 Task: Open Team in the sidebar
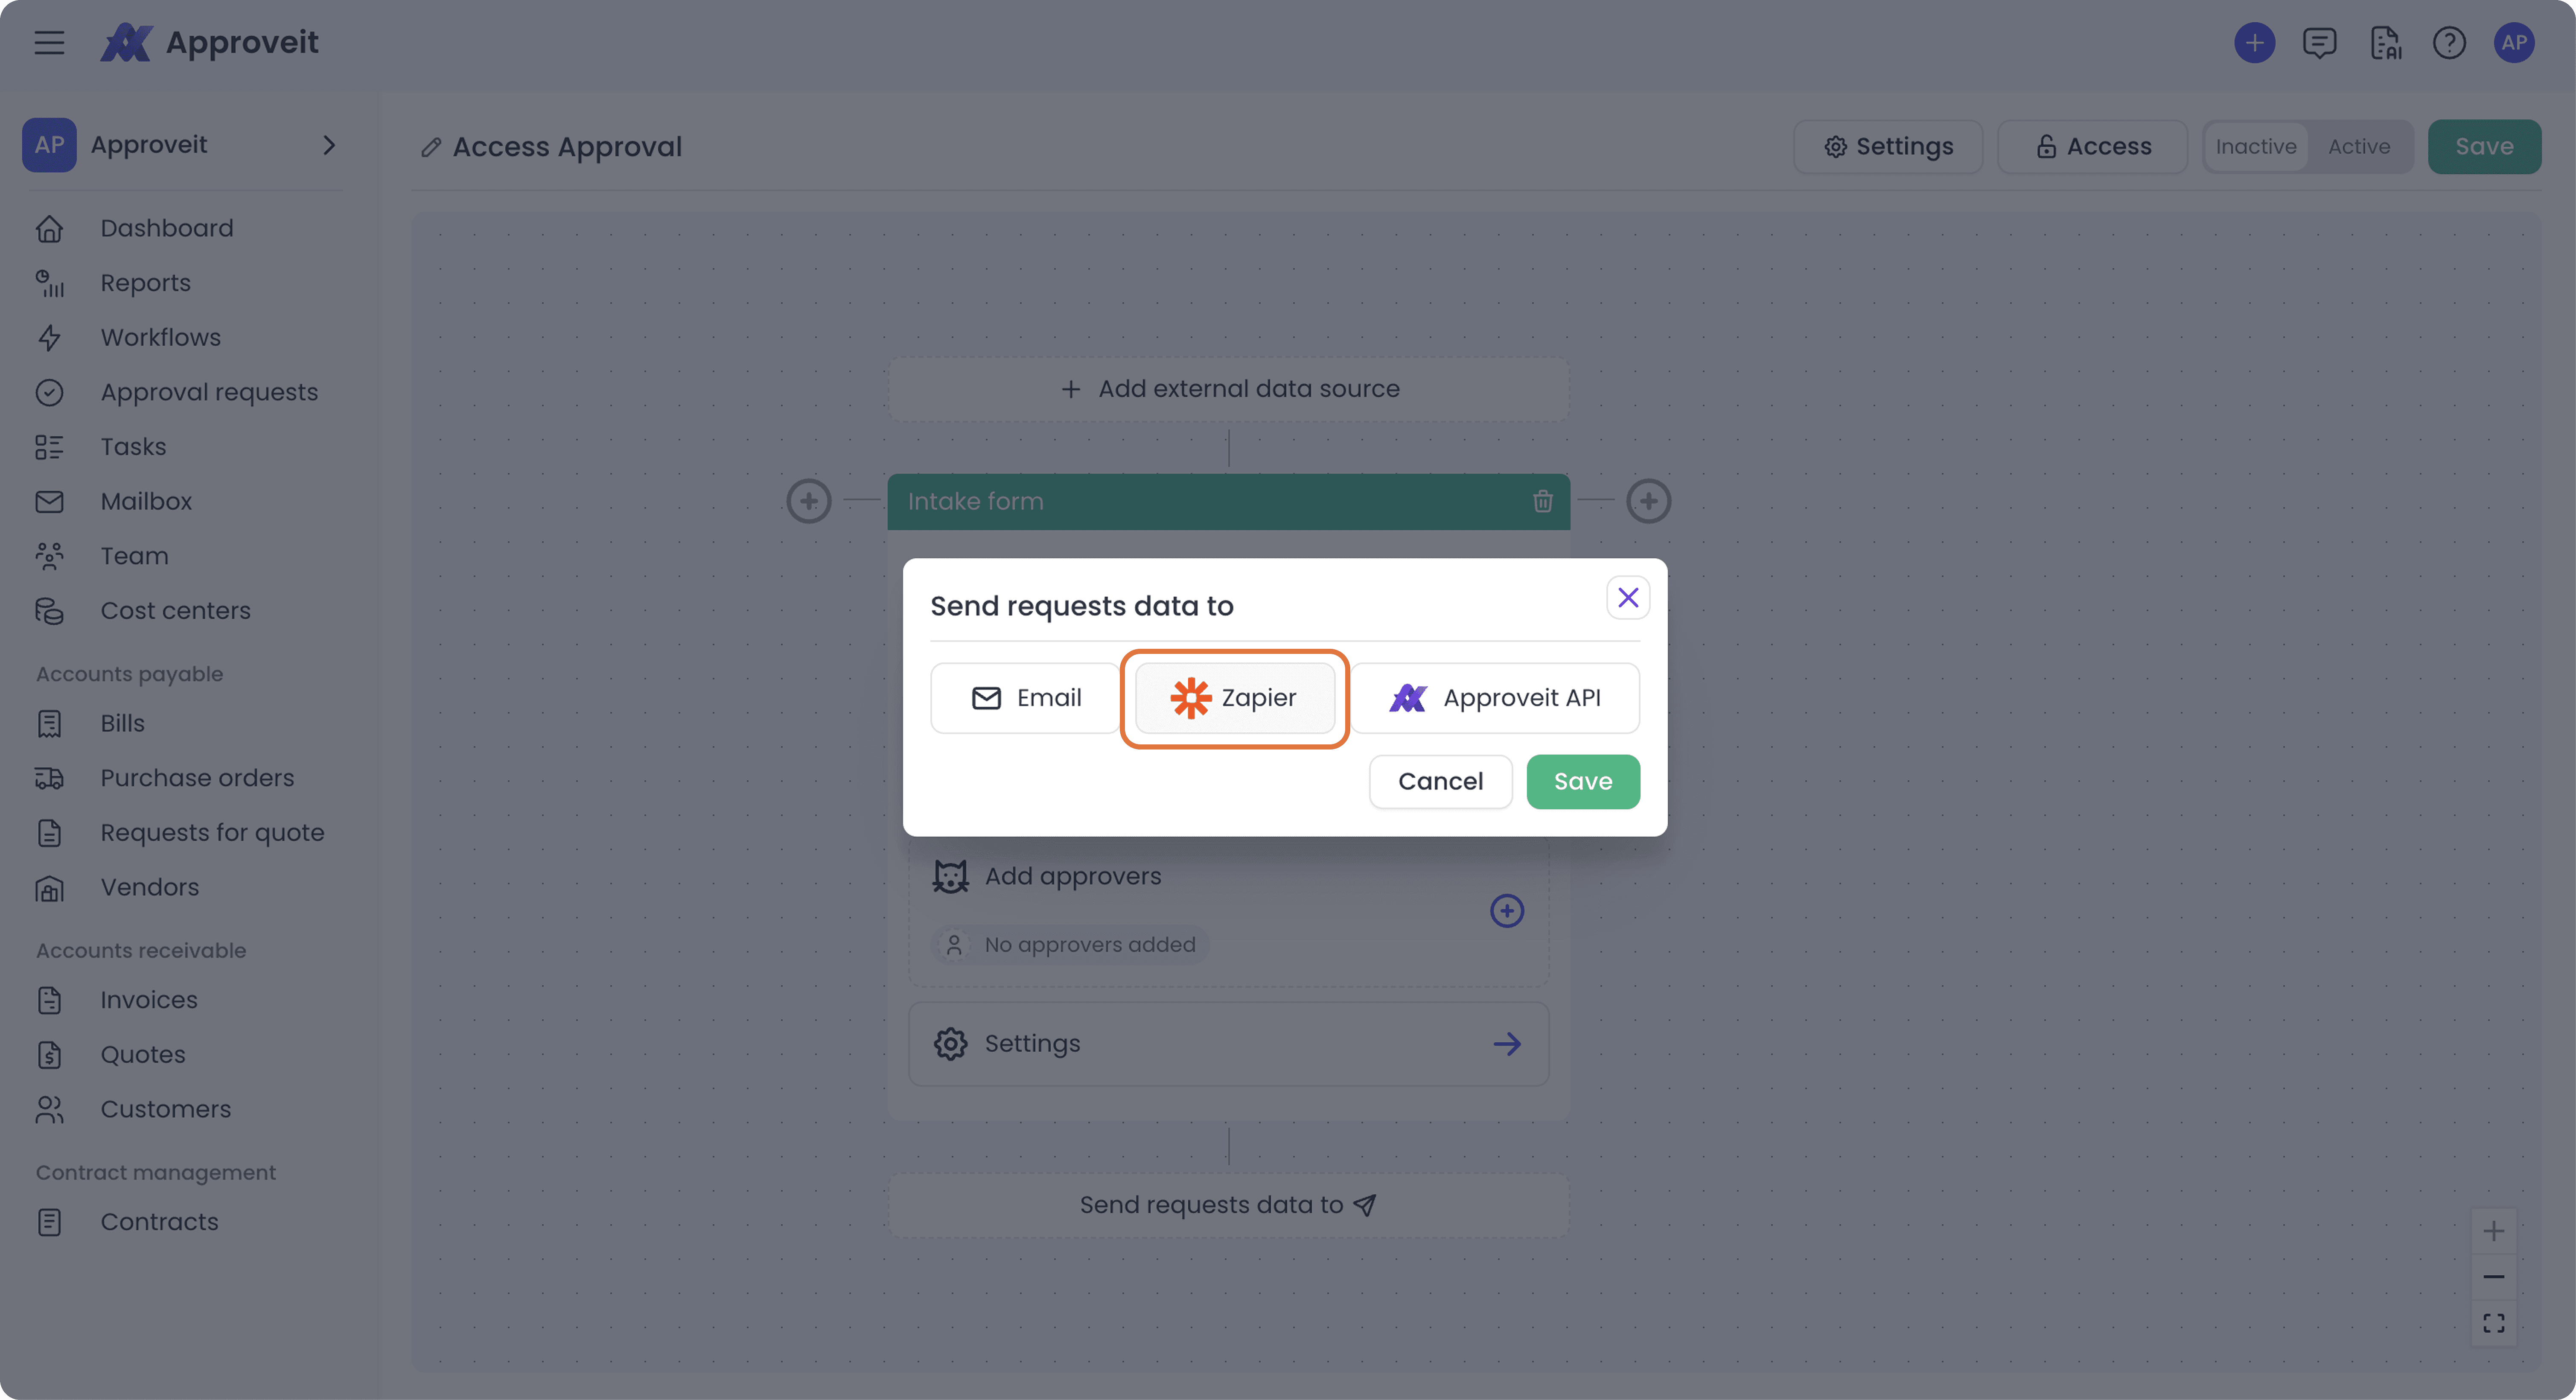click(134, 556)
